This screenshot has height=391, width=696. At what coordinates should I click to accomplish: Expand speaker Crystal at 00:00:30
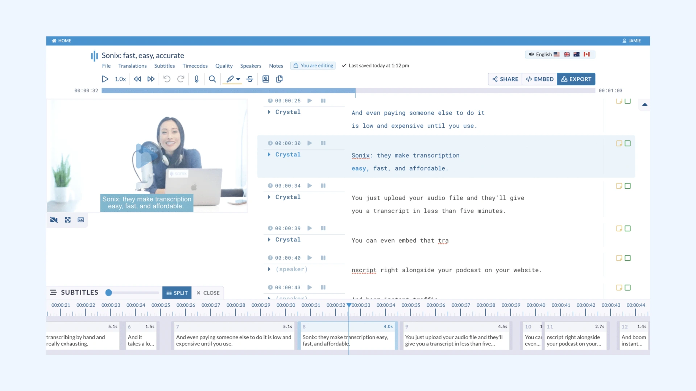click(269, 155)
